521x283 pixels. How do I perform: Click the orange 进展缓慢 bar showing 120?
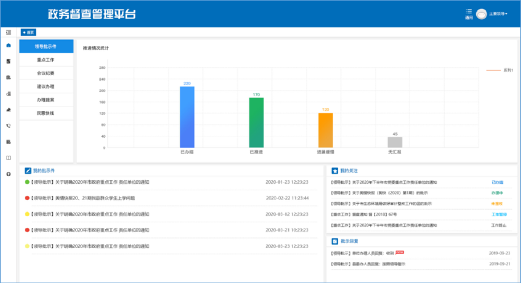(x=326, y=130)
